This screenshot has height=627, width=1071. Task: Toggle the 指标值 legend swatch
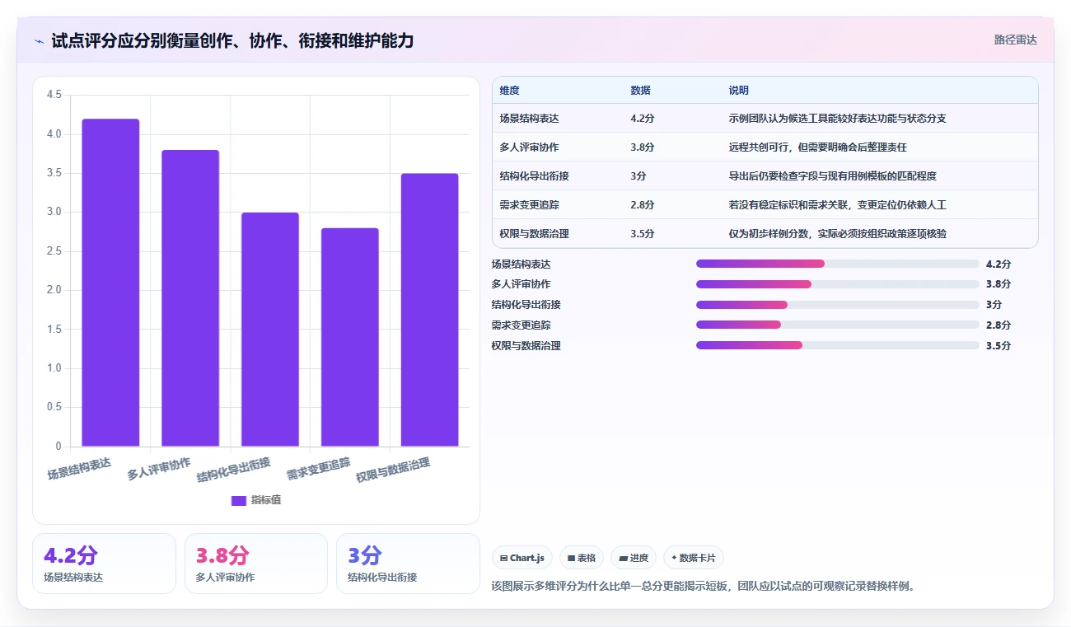(239, 500)
